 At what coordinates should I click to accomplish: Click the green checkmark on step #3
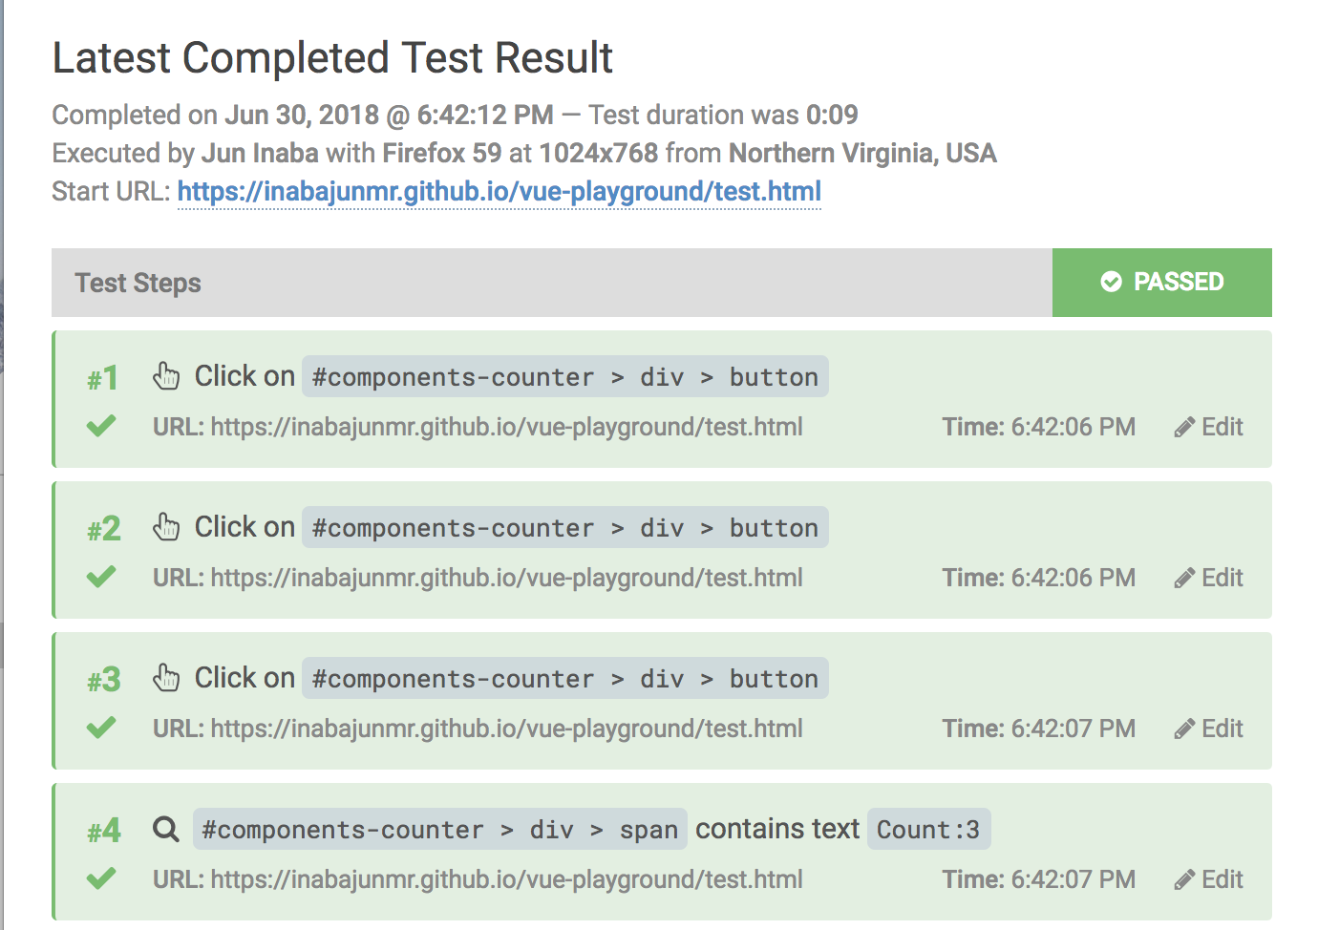(x=100, y=728)
